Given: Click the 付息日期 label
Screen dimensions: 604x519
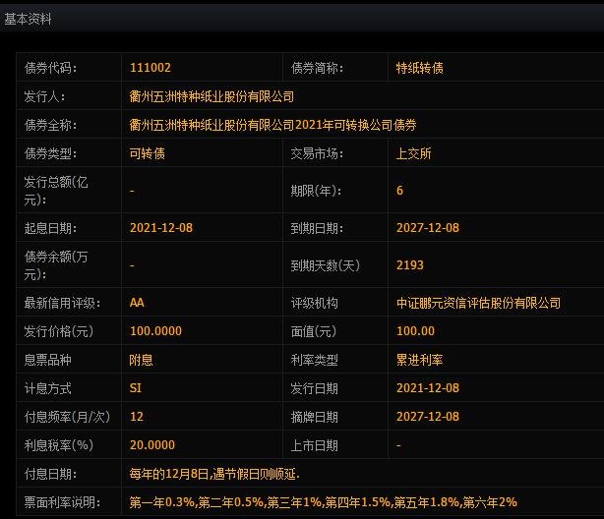Looking at the screenshot, I should [50, 474].
